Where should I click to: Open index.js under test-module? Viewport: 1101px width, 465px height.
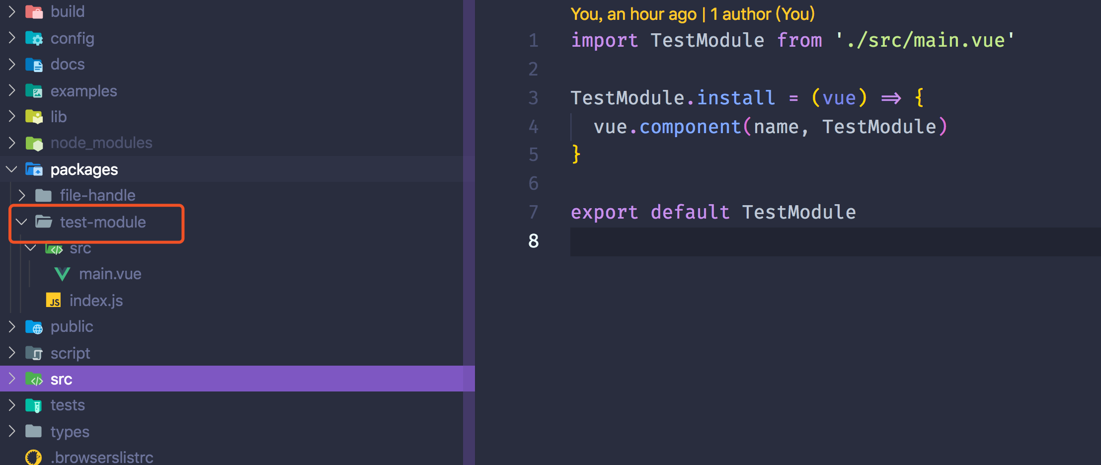point(96,301)
